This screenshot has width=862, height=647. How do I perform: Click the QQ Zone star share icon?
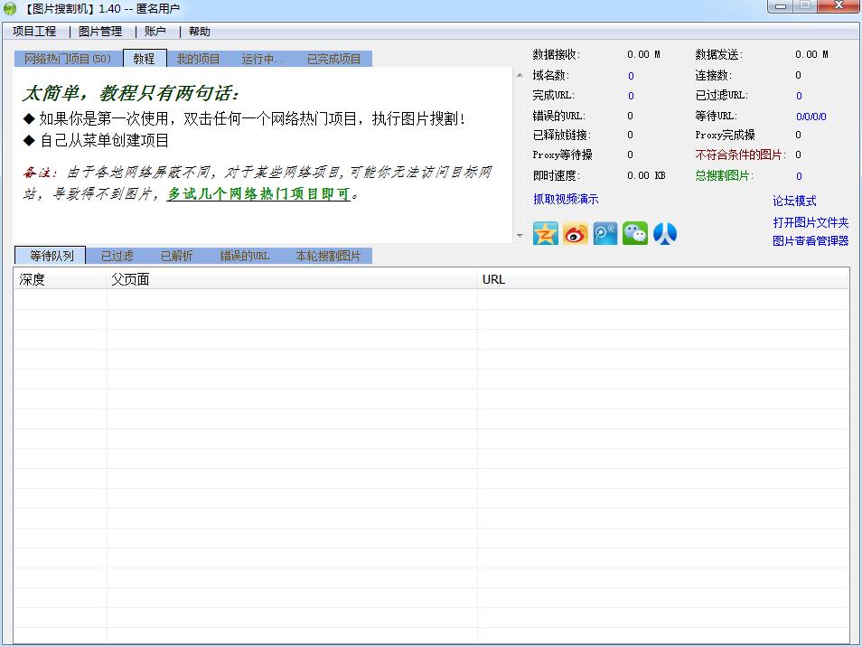tap(546, 234)
